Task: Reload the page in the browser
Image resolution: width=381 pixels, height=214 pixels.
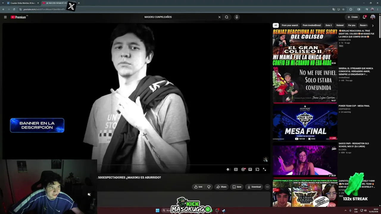Action: click(x=14, y=9)
